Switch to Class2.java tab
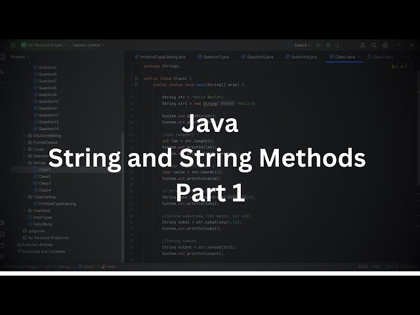420x315 pixels. click(x=380, y=57)
